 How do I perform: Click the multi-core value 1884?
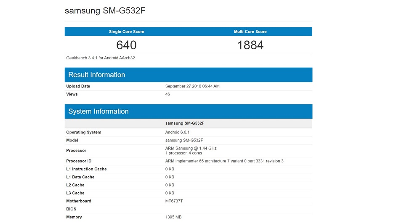coord(250,45)
